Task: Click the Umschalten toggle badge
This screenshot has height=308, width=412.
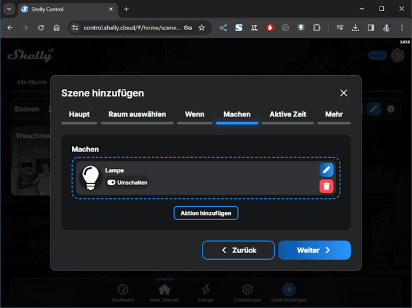Action: coord(127,183)
